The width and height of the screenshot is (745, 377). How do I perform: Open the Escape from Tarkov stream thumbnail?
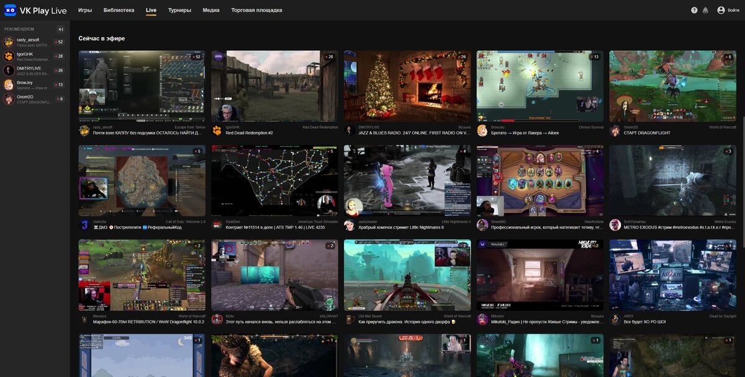point(142,86)
